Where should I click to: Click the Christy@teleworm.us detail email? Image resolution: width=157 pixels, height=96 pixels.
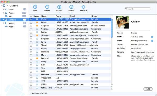[139, 41]
